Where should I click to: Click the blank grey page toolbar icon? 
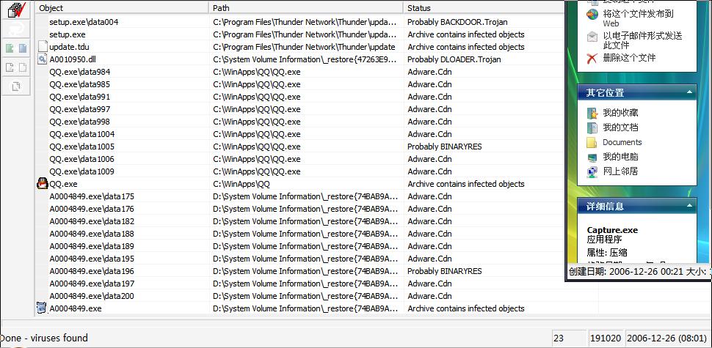coord(23,67)
